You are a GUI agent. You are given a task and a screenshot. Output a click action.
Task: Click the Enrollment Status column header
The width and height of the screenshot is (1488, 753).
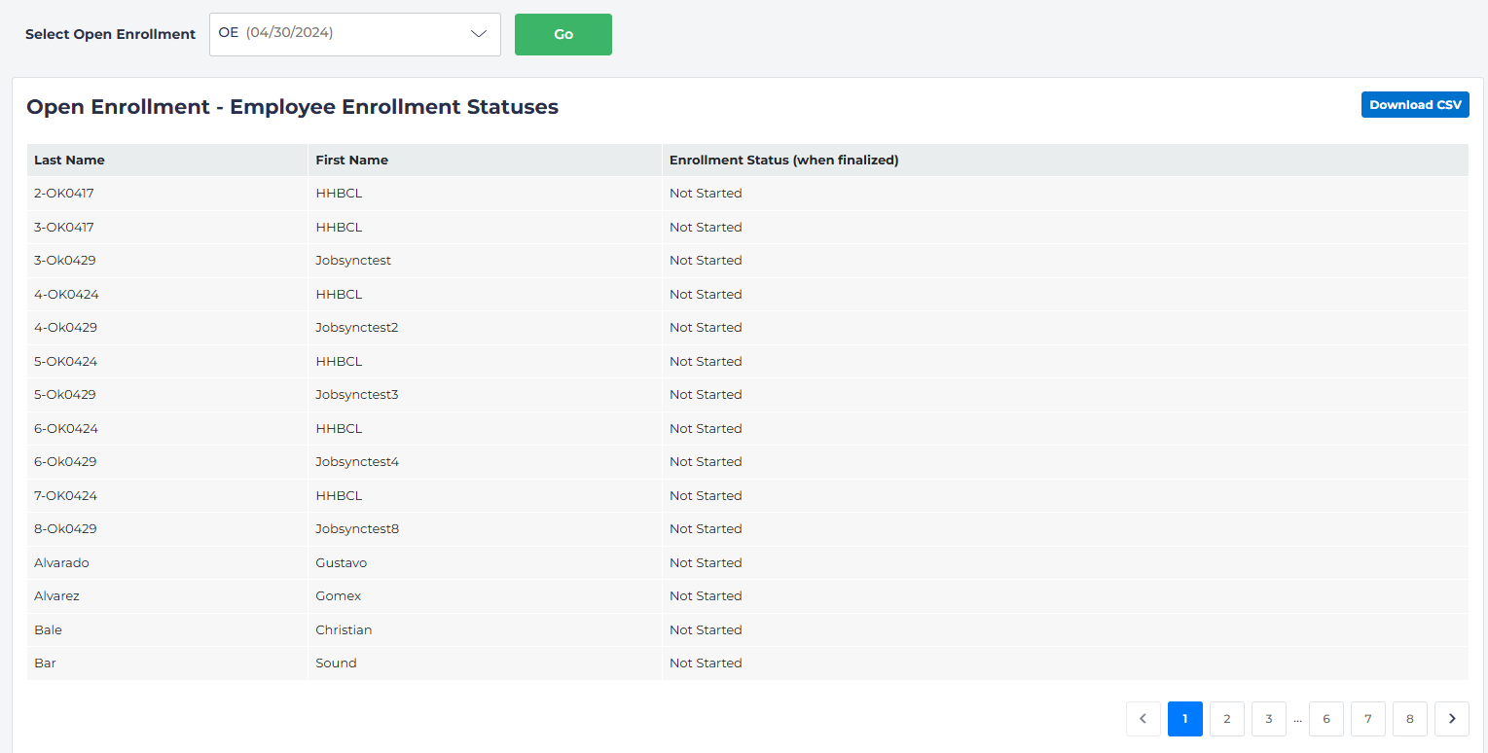coord(783,160)
